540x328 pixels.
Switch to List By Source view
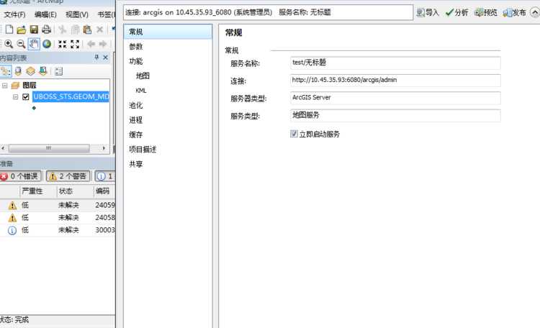coord(18,71)
